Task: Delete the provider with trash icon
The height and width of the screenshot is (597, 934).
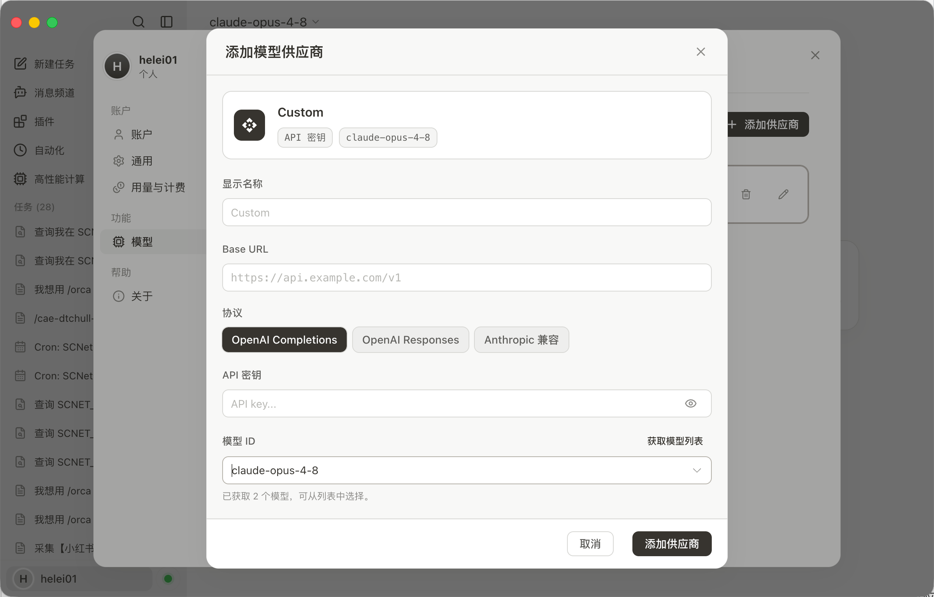Action: (x=746, y=194)
